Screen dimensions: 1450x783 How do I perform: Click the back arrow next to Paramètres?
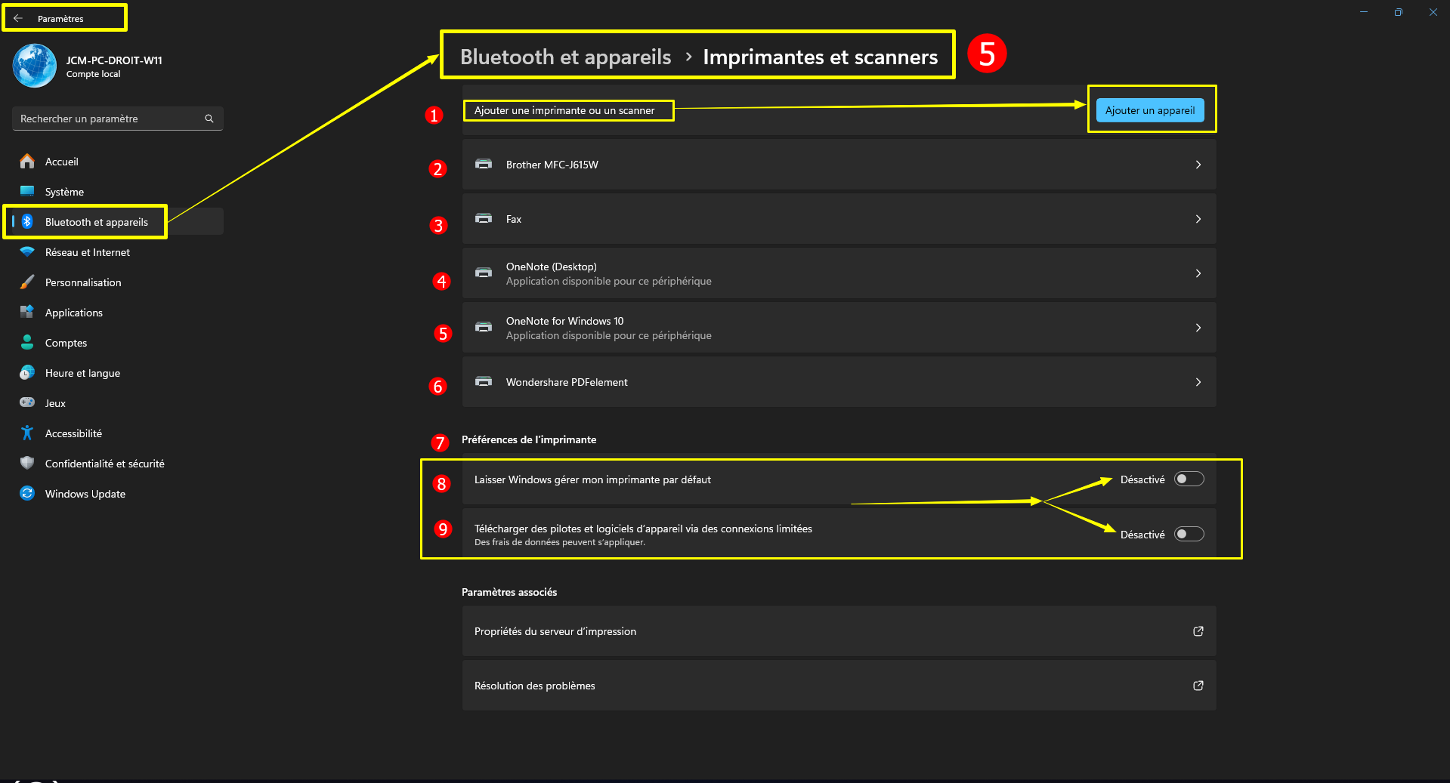point(18,18)
